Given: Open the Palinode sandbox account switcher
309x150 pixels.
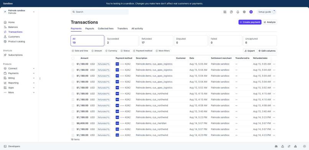Looking at the screenshot, I should tap(19, 12).
